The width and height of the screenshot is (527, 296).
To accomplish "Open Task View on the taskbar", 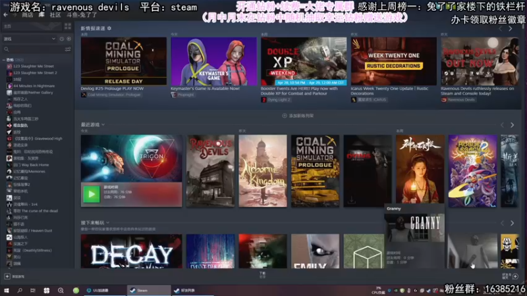I will (32, 290).
